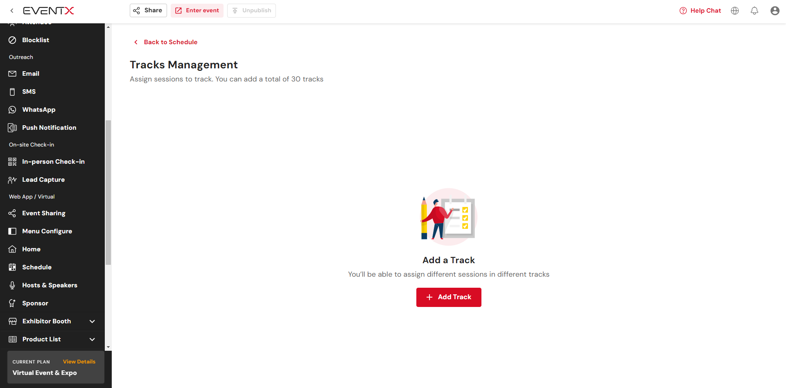Open Schedule in the sidebar
The height and width of the screenshot is (388, 786).
tap(52, 267)
